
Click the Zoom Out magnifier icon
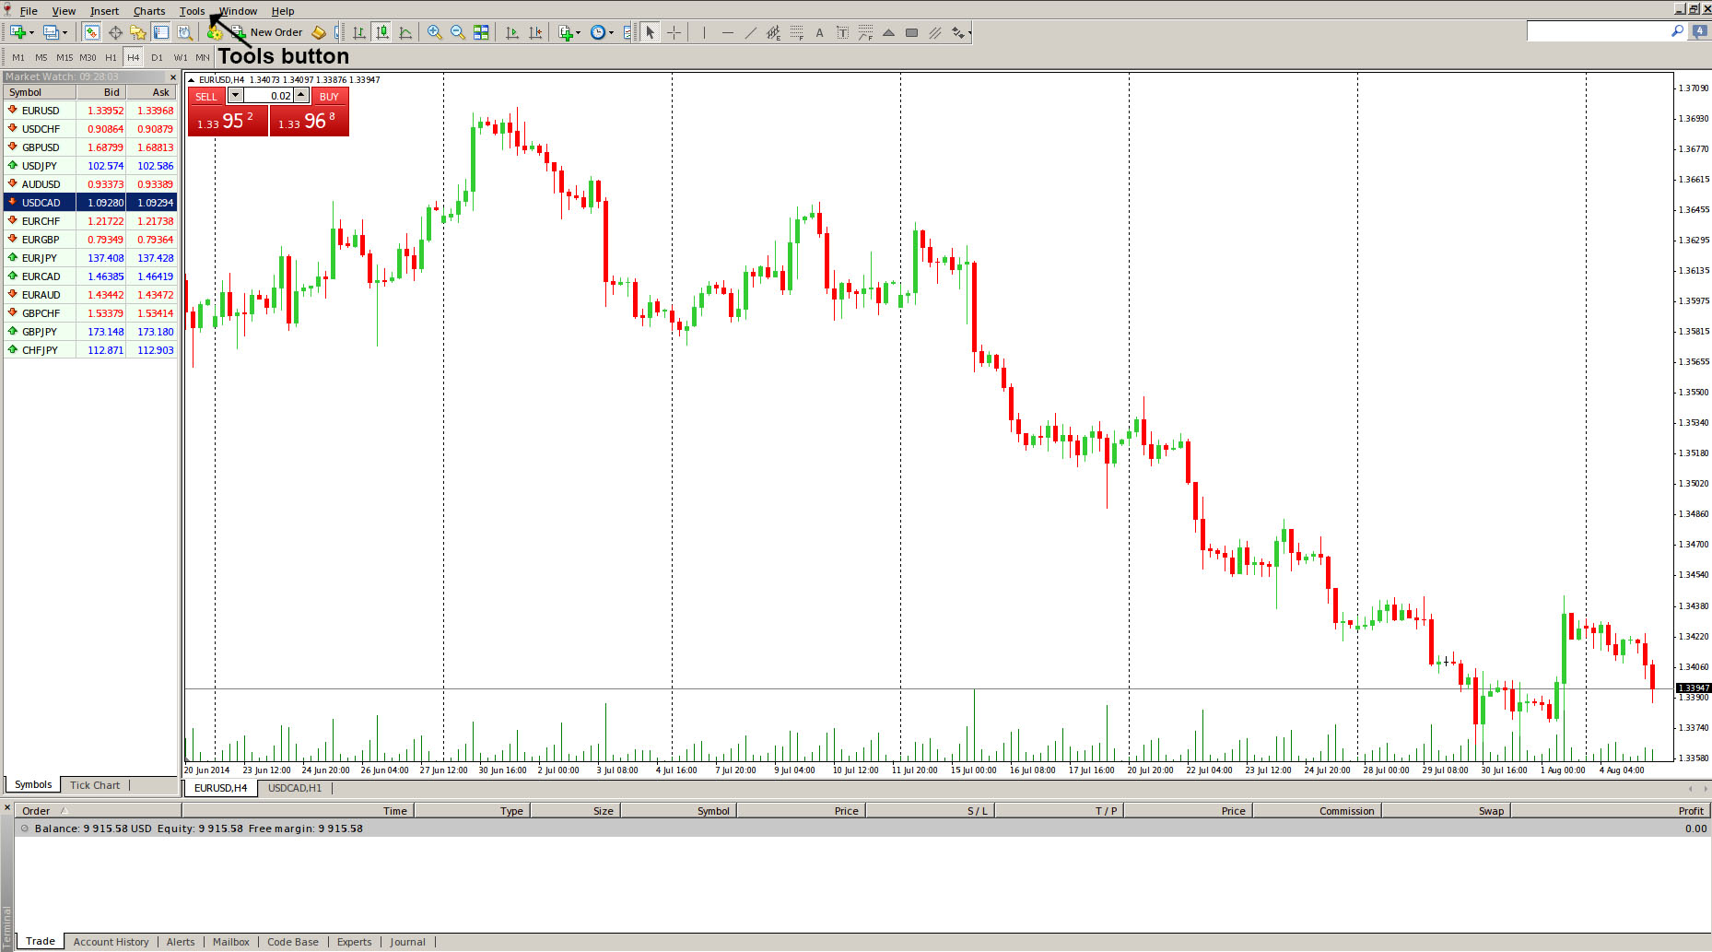pos(457,32)
